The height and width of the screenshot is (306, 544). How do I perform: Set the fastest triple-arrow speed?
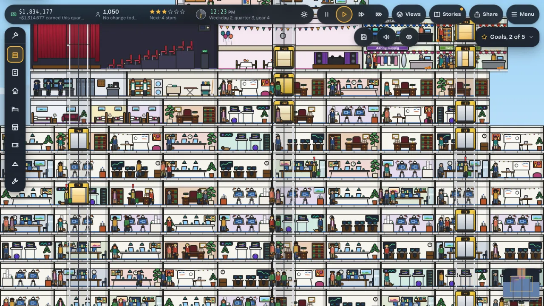pyautogui.click(x=378, y=14)
